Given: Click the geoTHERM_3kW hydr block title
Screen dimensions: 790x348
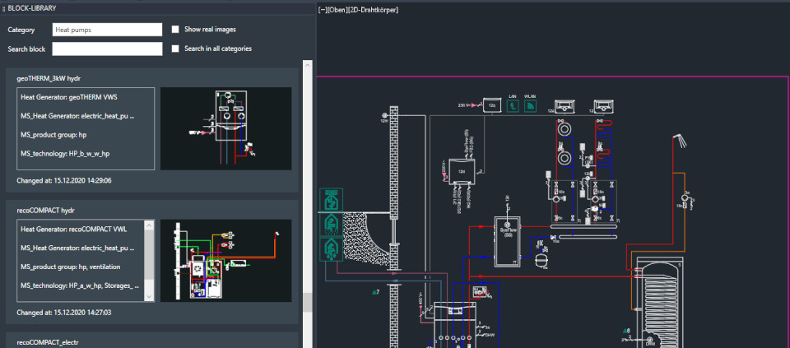Looking at the screenshot, I should point(49,79).
